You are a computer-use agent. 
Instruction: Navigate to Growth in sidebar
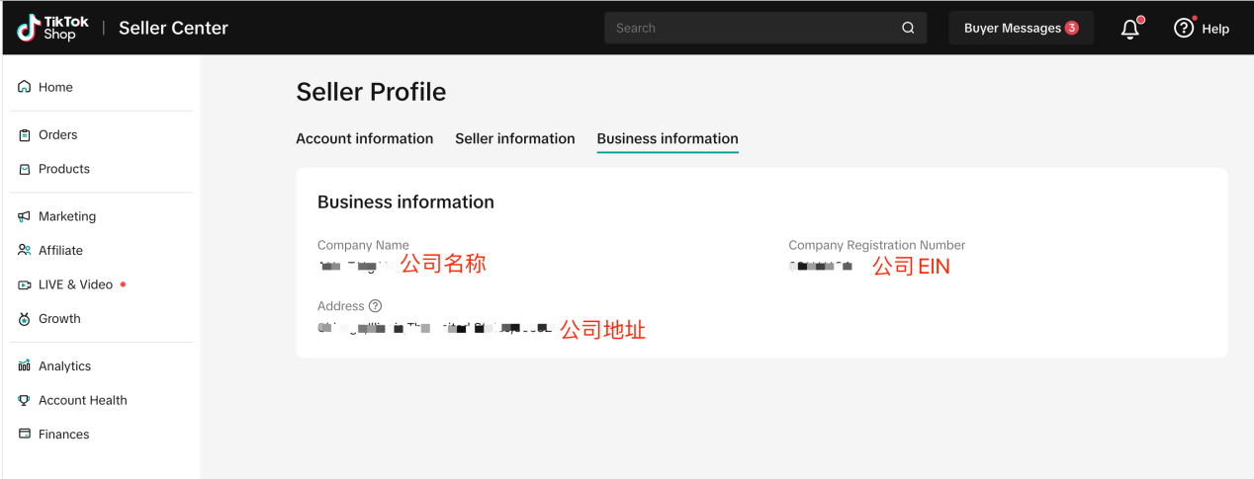coord(59,319)
